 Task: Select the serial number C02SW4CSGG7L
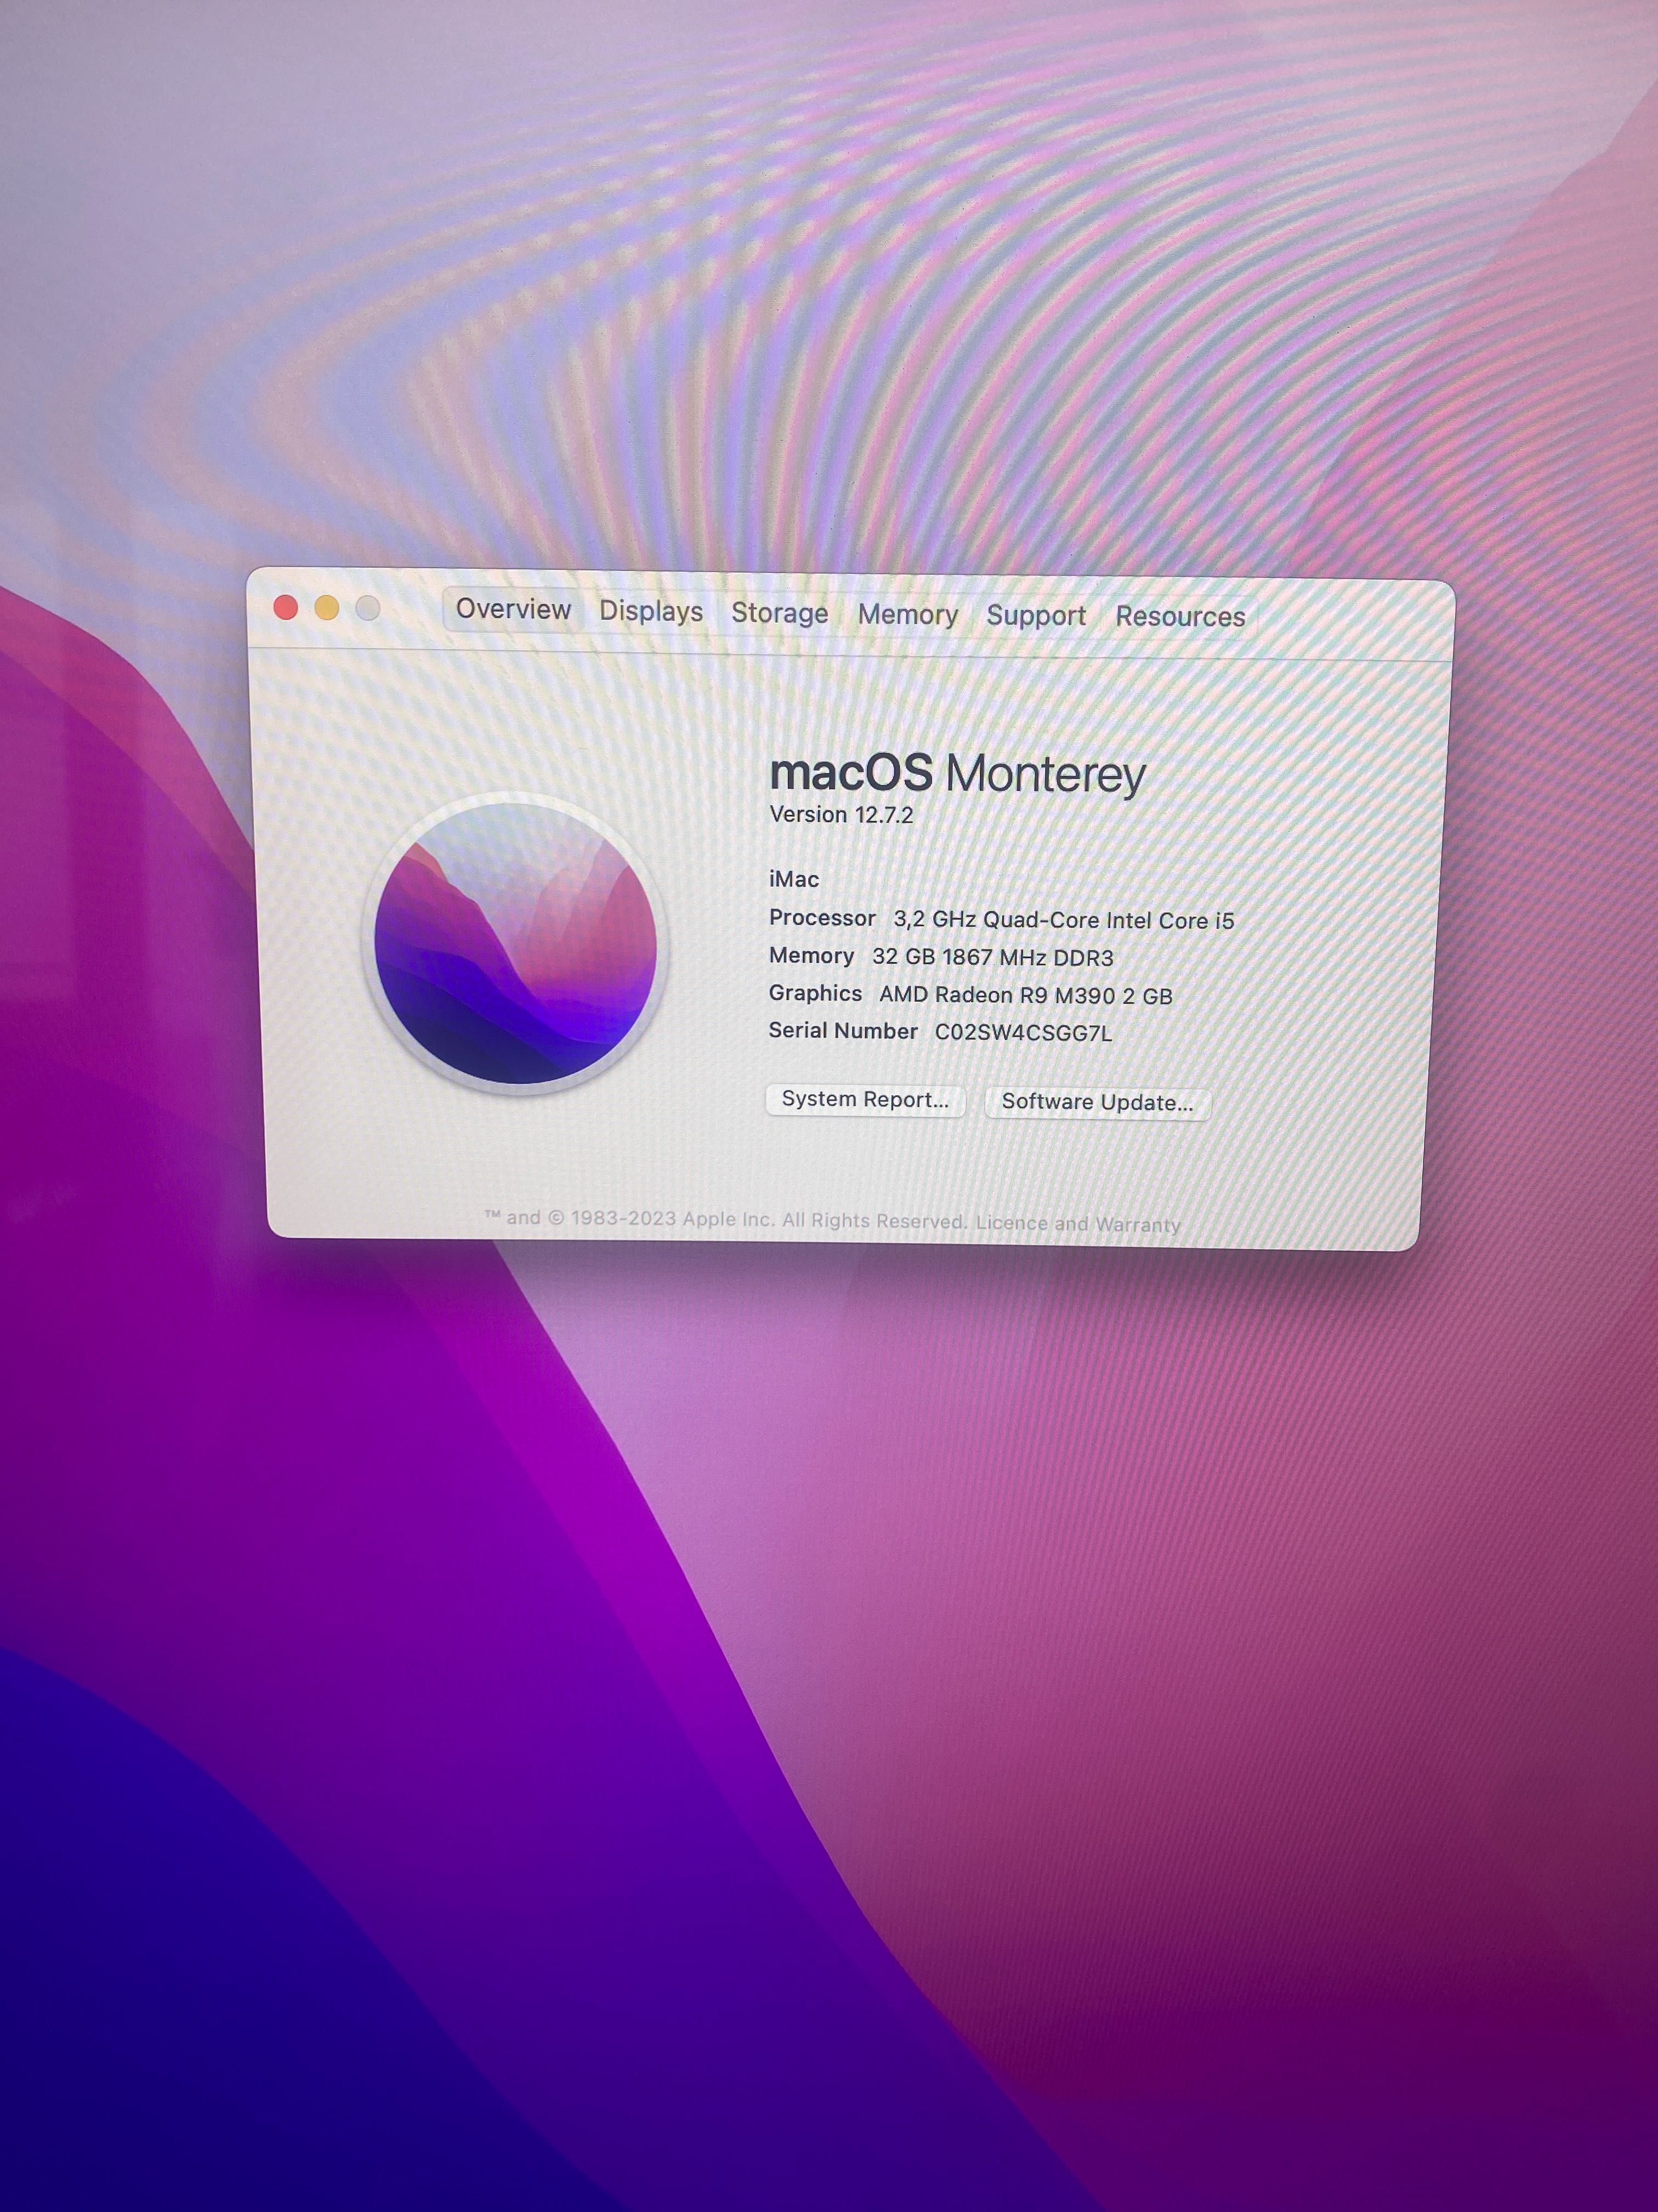coord(1024,1033)
